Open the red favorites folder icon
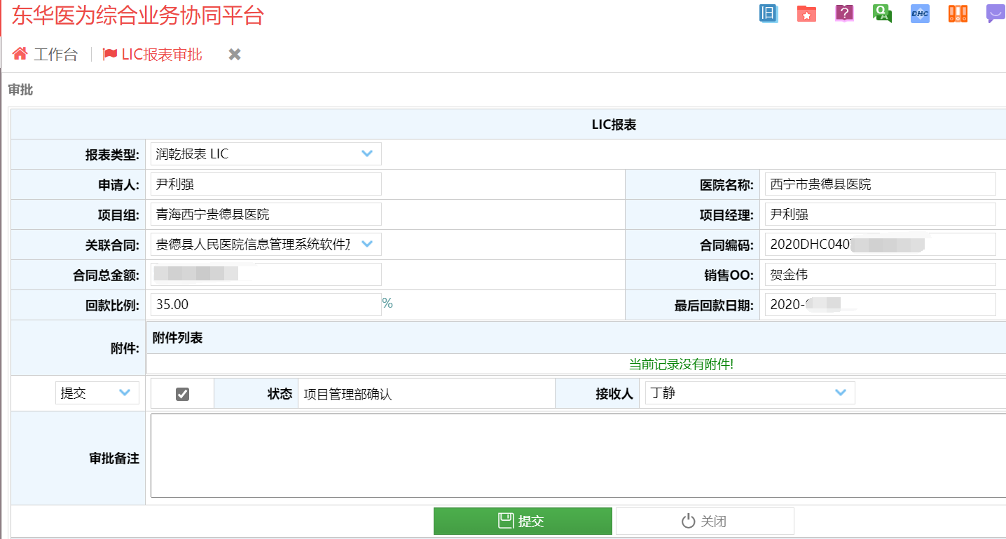 [x=806, y=13]
